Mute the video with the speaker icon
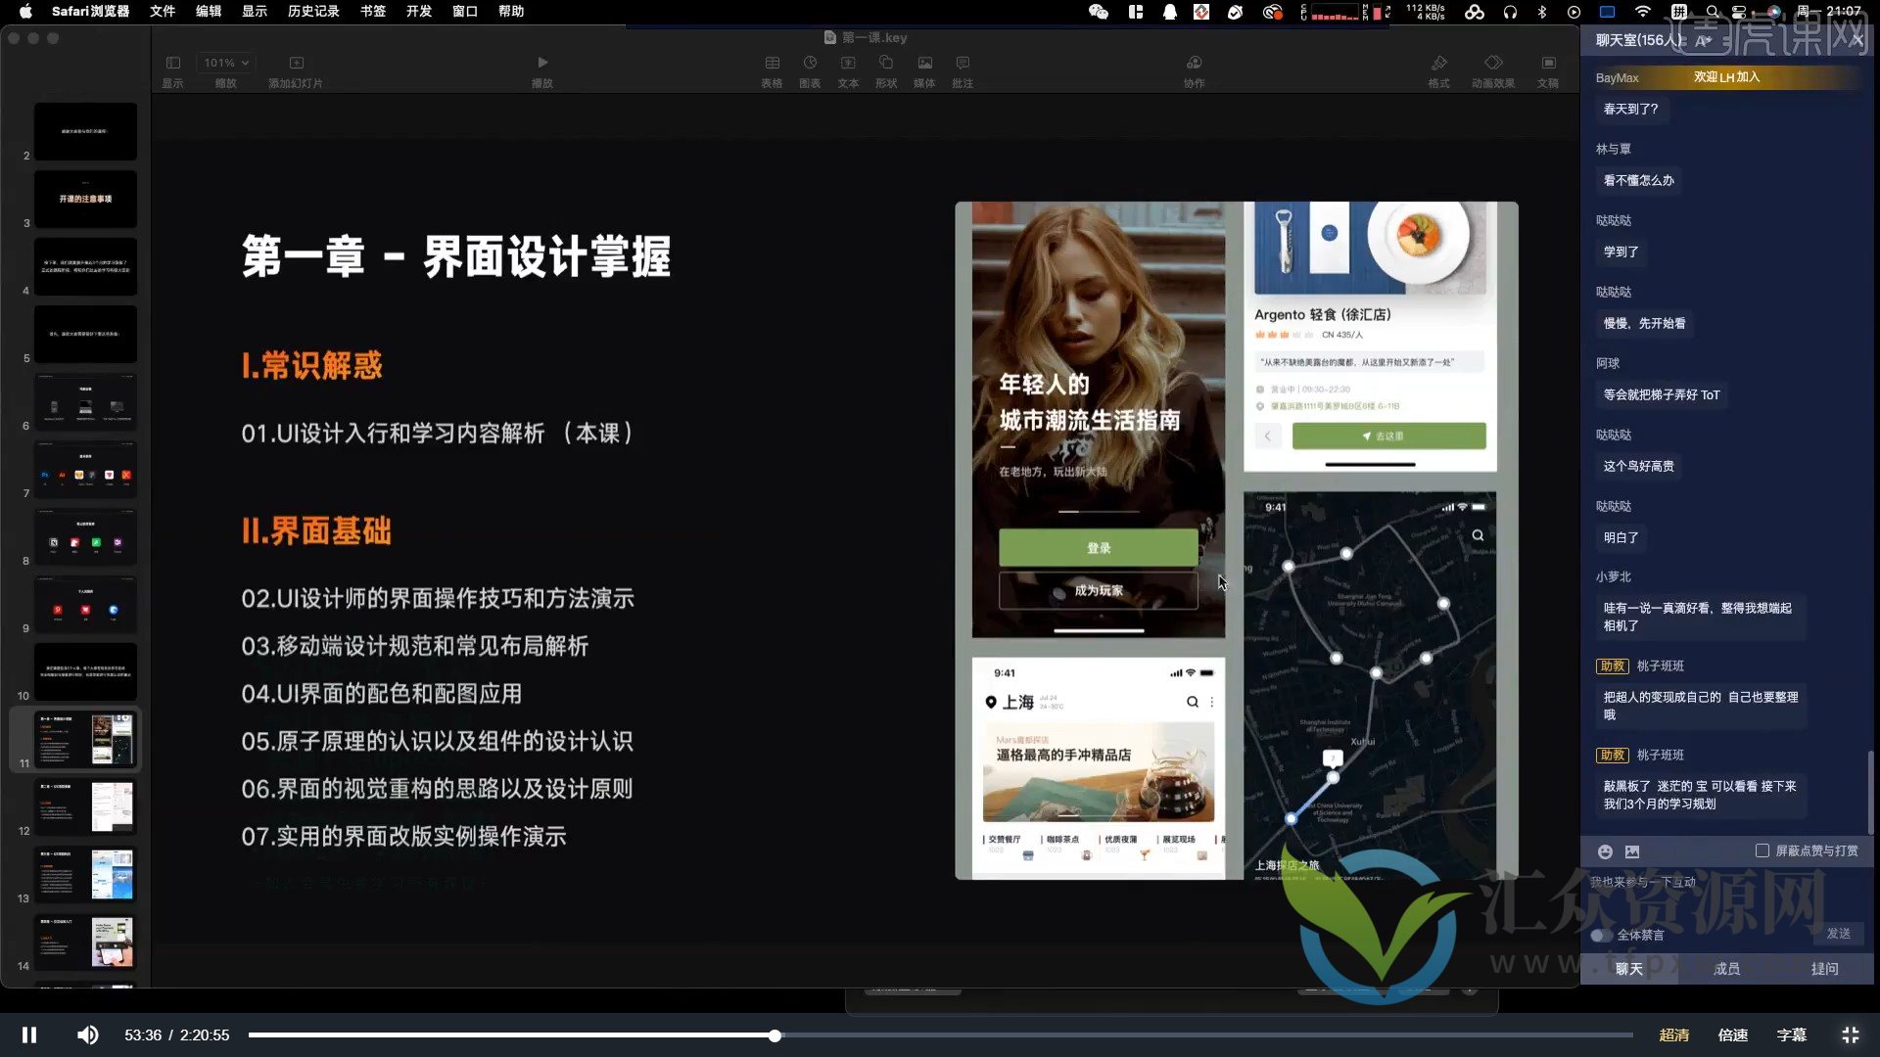Screen dimensions: 1880x1057 click(x=87, y=1034)
